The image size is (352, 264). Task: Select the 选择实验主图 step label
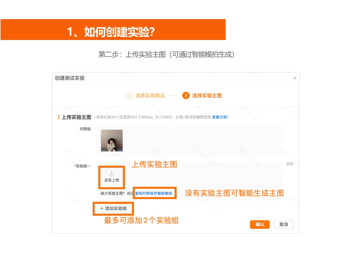[207, 96]
